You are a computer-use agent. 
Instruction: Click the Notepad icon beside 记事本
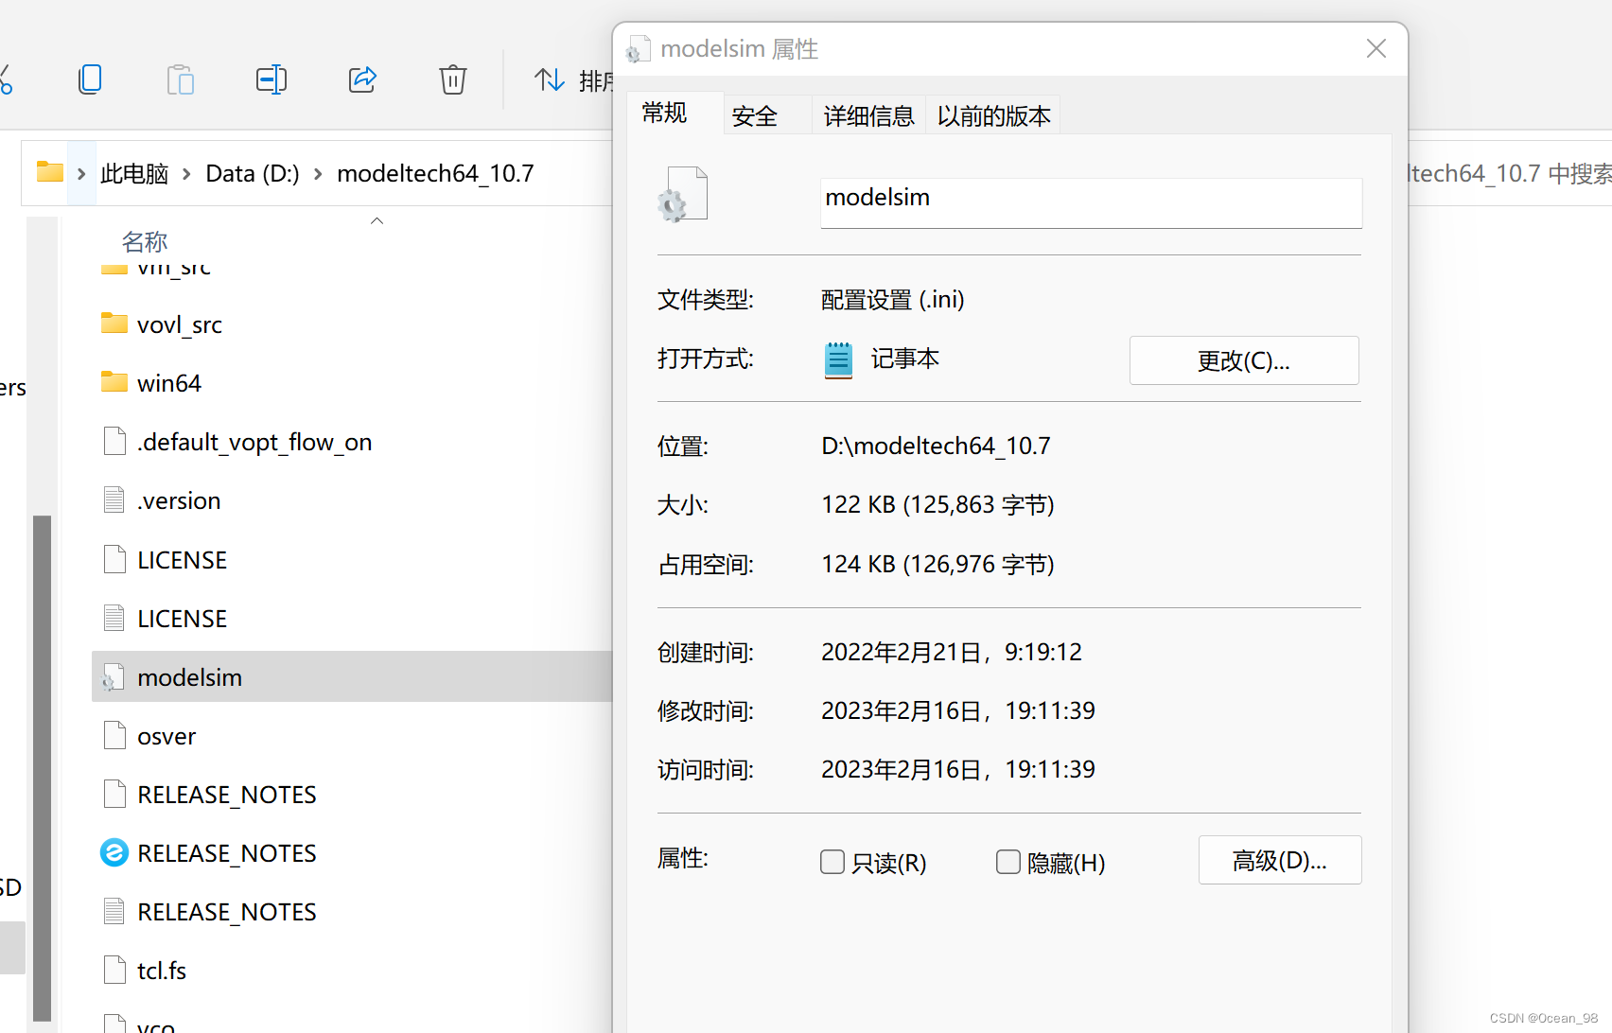click(838, 359)
